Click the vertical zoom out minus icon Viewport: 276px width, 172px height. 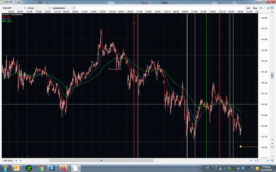point(272,157)
